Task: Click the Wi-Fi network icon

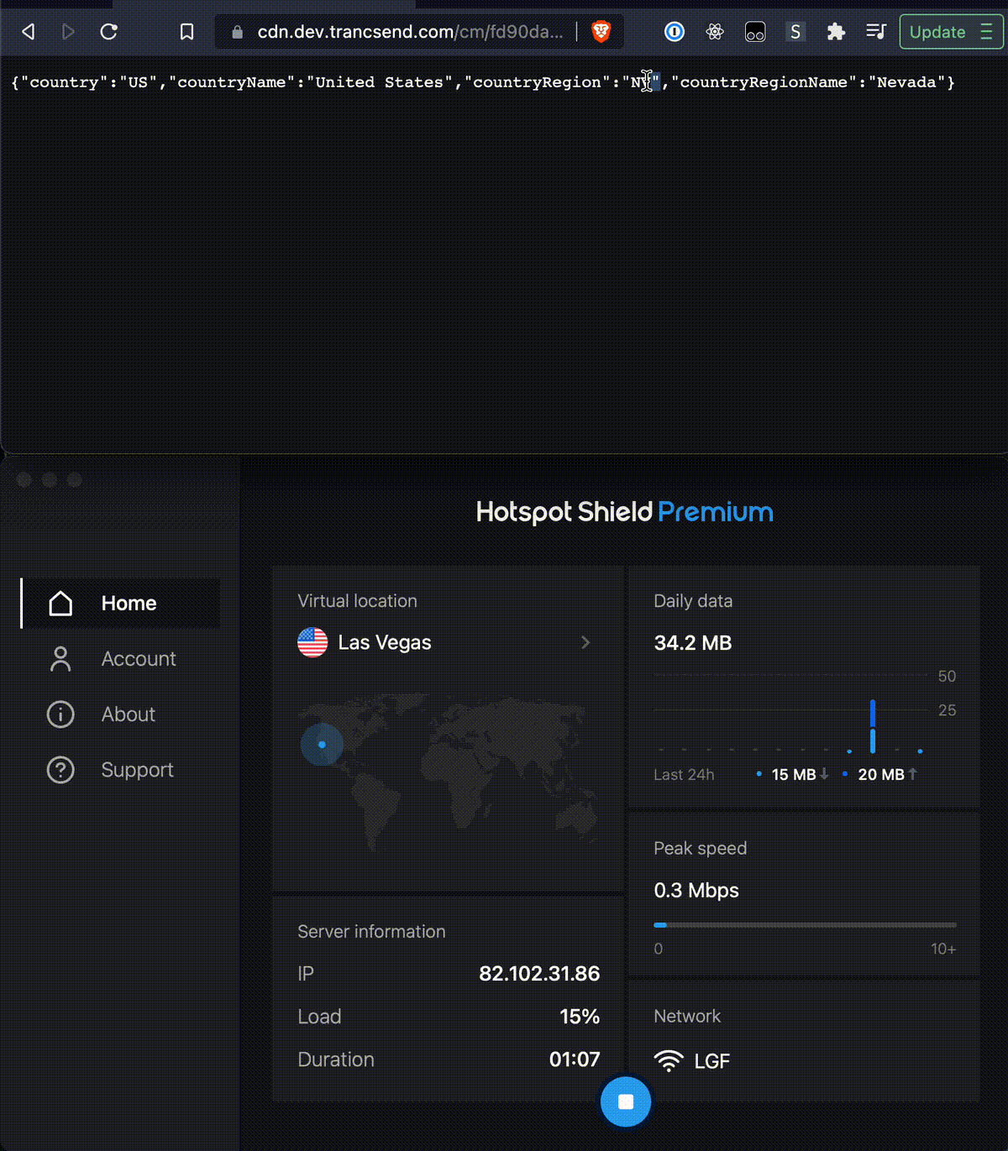Action: click(x=669, y=1061)
